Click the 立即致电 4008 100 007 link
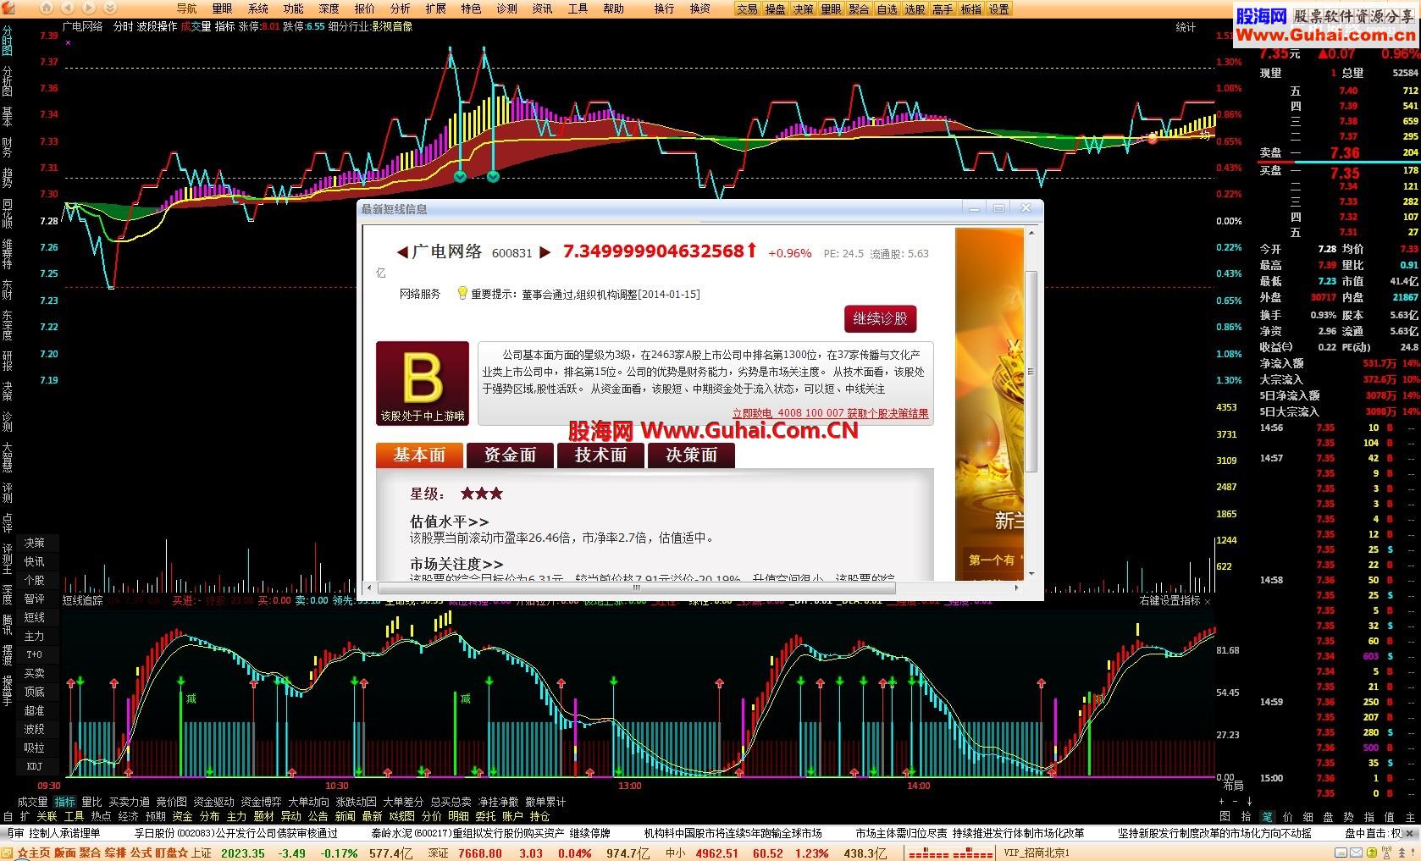Viewport: 1421px width, 861px height. coord(830,414)
